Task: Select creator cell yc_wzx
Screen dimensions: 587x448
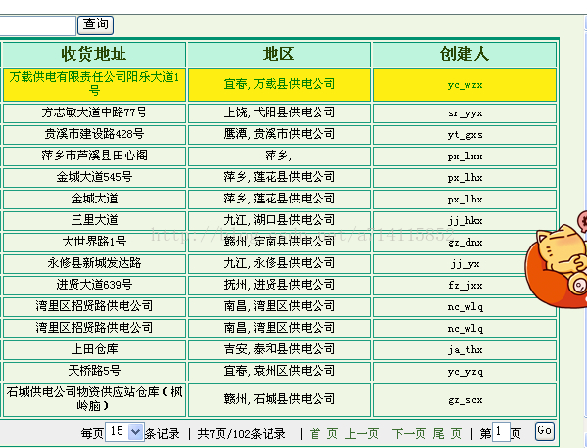Action: [x=465, y=85]
